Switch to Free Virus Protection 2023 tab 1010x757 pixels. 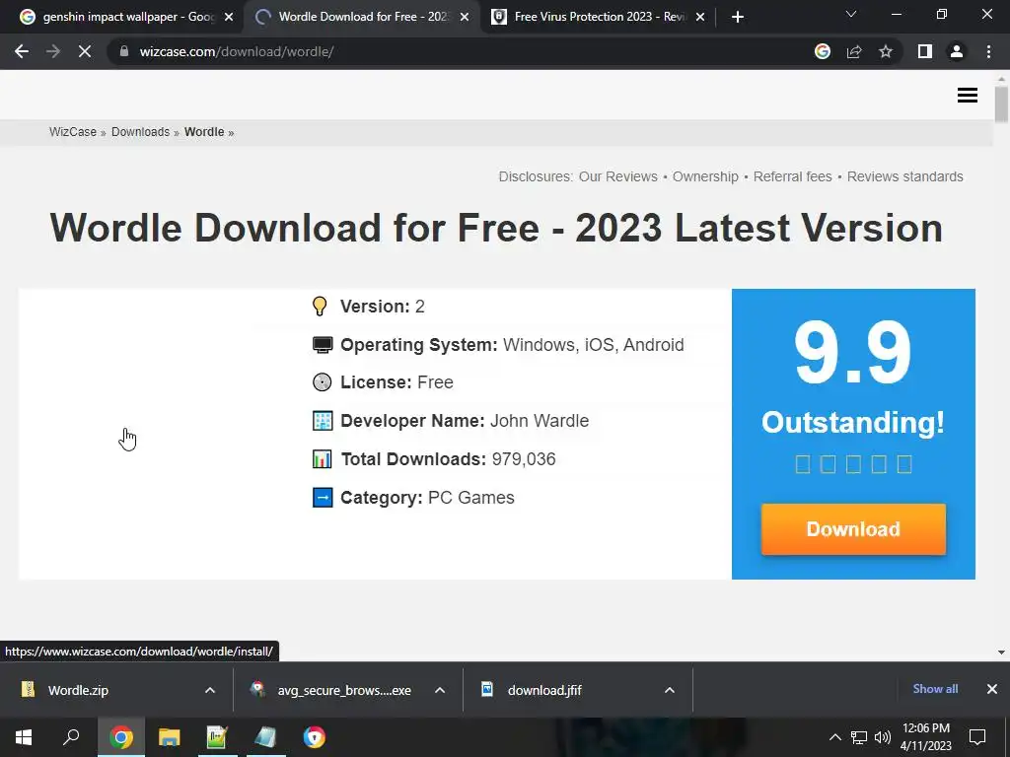599,17
